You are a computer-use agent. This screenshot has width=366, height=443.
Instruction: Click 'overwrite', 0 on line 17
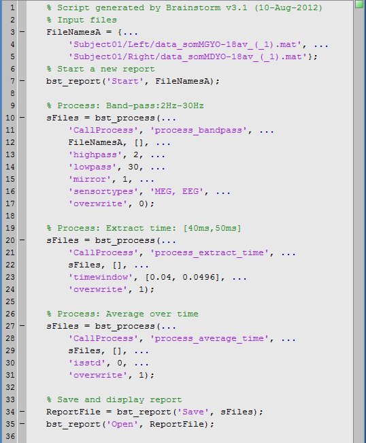112,203
